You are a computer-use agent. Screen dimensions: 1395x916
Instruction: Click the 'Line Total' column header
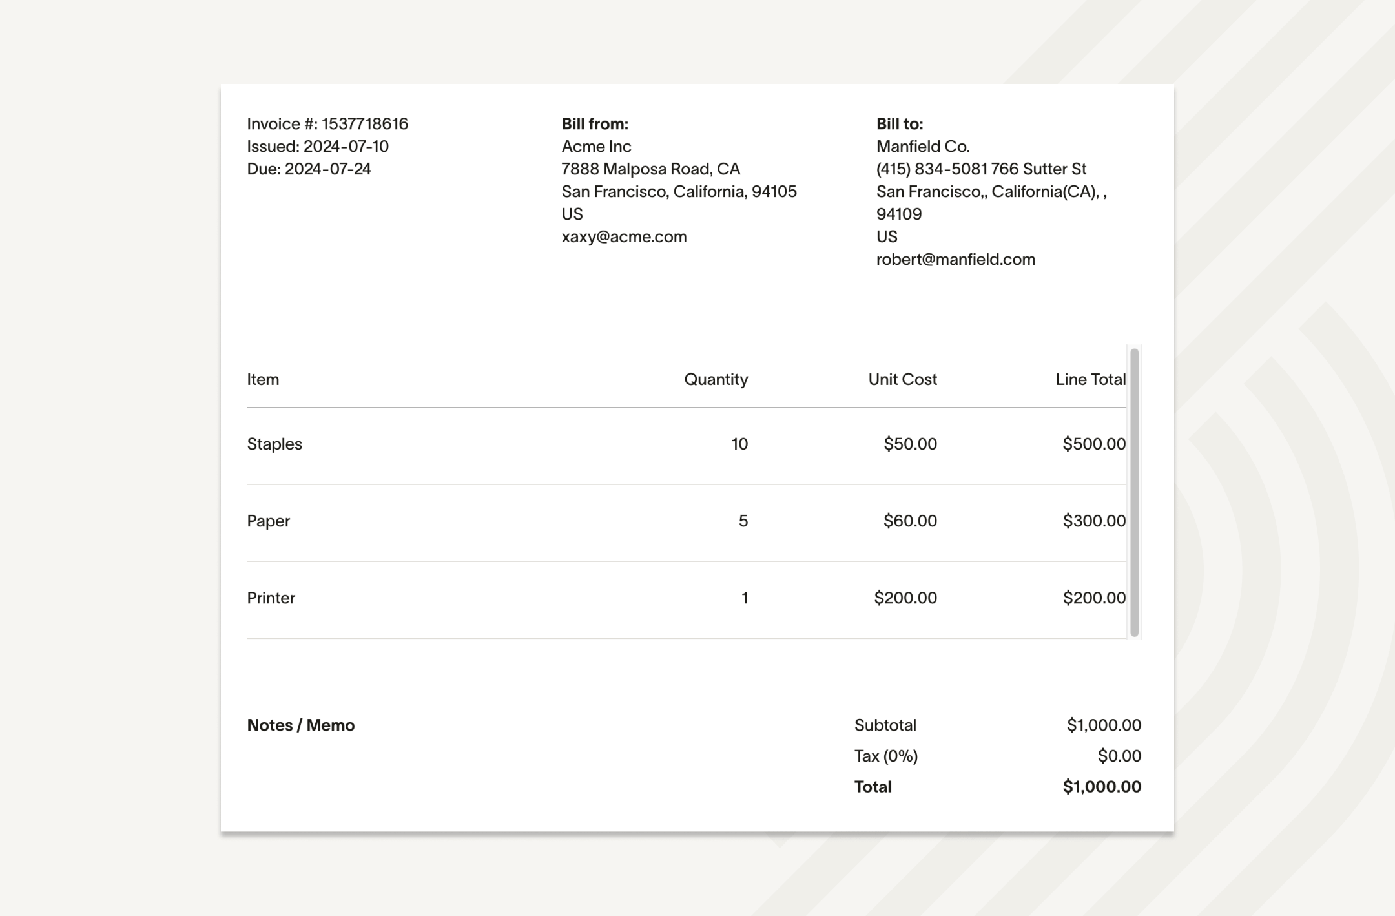pos(1091,379)
